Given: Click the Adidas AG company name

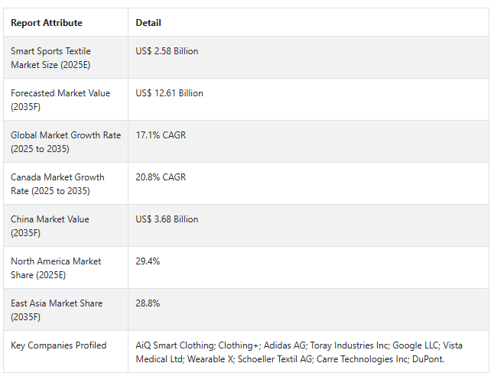Looking at the screenshot, I should pyautogui.click(x=284, y=345).
